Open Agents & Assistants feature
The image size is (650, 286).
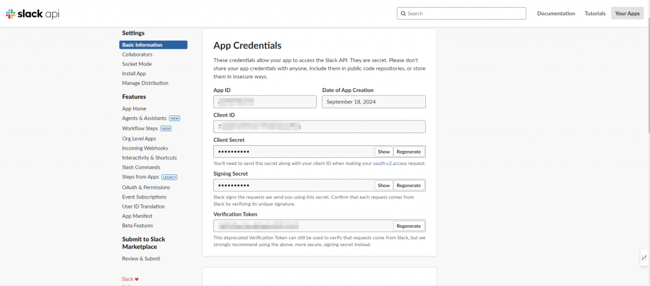coord(144,118)
